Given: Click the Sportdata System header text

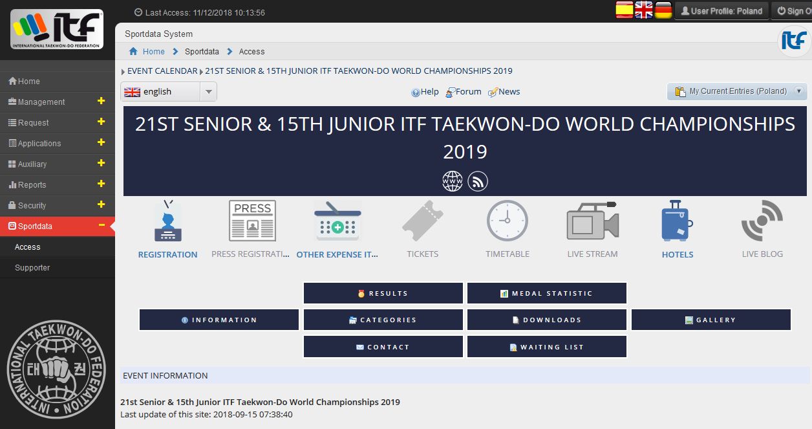Looking at the screenshot, I should pyautogui.click(x=159, y=34).
